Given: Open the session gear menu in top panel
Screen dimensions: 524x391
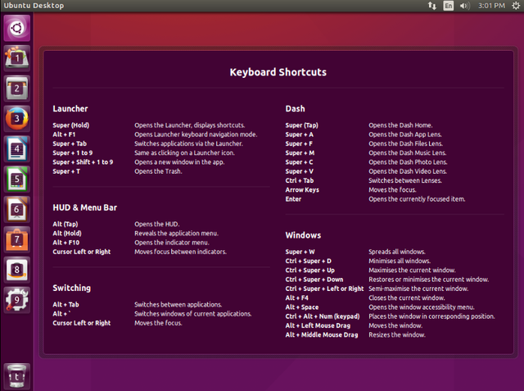Looking at the screenshot, I should pos(514,6).
